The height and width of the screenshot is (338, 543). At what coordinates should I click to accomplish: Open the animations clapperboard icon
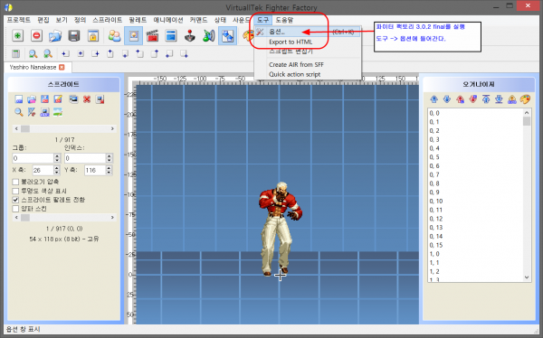(152, 35)
